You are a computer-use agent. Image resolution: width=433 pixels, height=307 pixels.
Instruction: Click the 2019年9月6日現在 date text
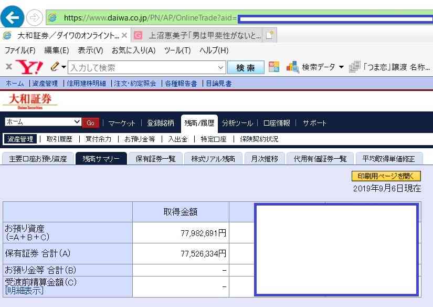pos(387,189)
